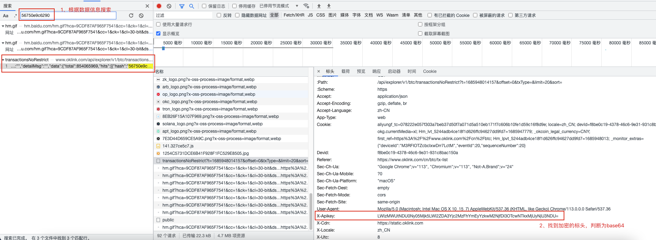The width and height of the screenshot is (656, 240).
Task: Refresh the search results
Action: [131, 15]
